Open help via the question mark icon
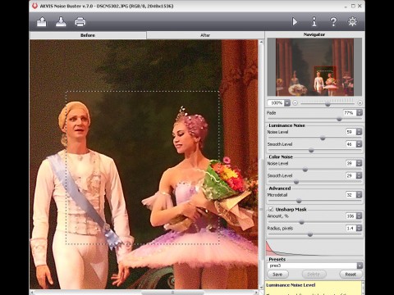Viewport: 394px width, 295px height. click(333, 21)
